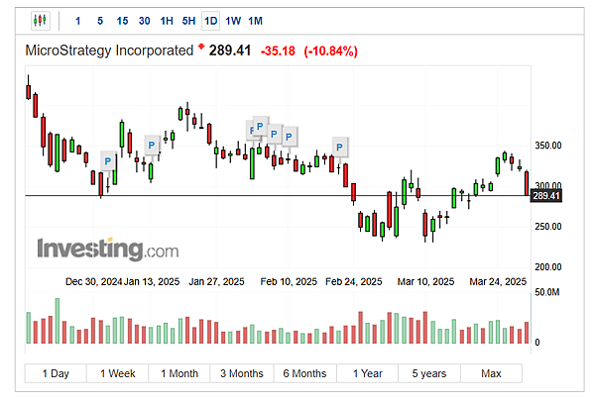Viewport: 595px width, 403px height.
Task: Choose the 1W weekly interval
Action: 233,21
